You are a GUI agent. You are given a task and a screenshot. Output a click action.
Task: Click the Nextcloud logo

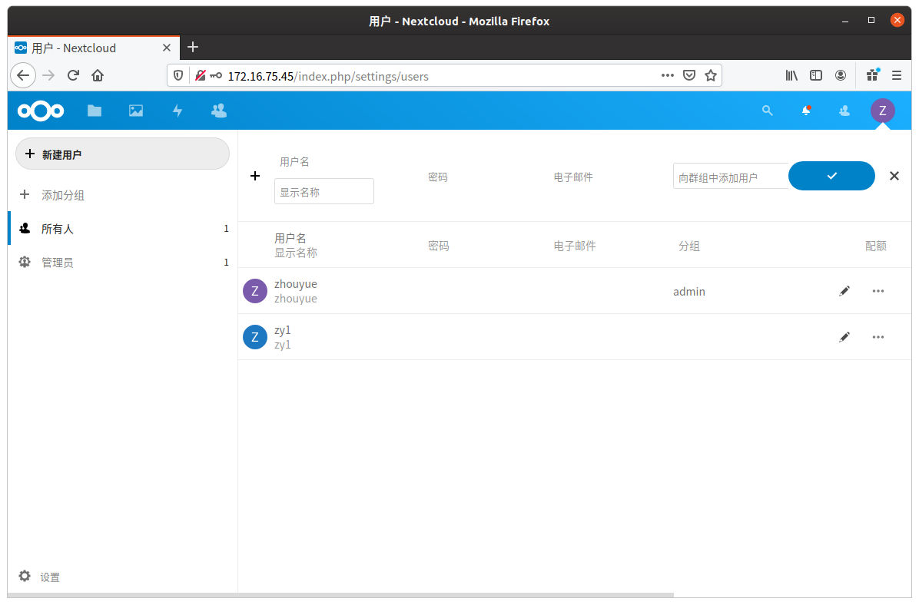pyautogui.click(x=40, y=111)
